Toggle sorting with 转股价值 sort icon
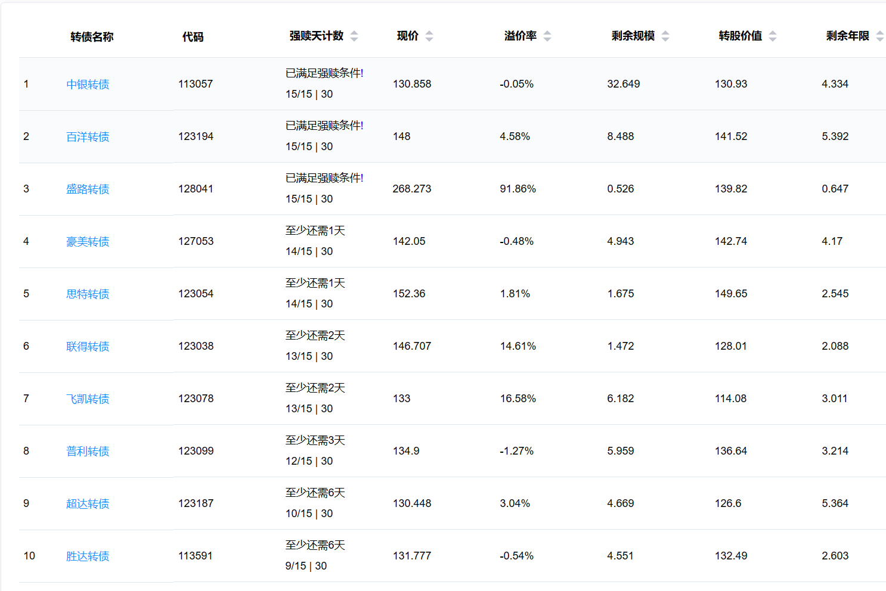 tap(773, 36)
